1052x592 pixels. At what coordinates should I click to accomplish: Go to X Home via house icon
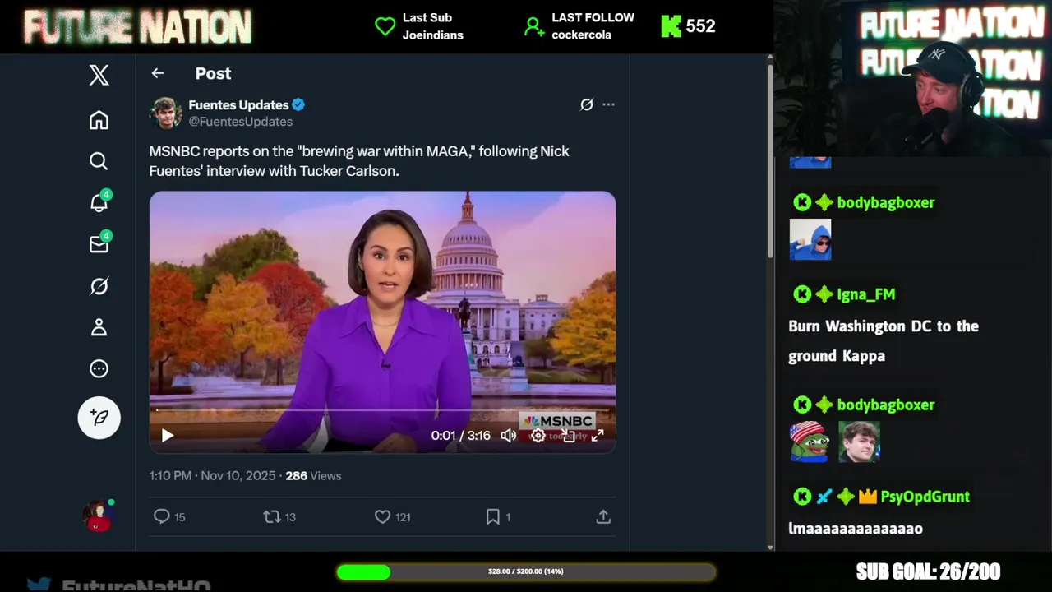99,120
